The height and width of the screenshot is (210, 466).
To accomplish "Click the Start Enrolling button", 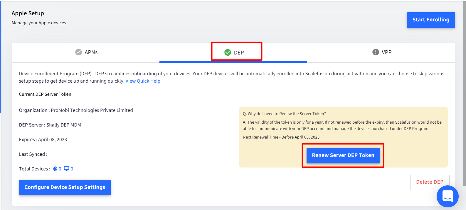I will click(x=431, y=20).
